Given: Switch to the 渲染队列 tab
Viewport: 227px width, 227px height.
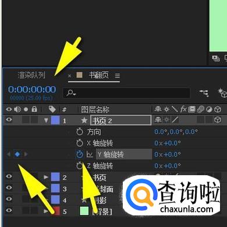Looking at the screenshot, I should tap(31, 75).
